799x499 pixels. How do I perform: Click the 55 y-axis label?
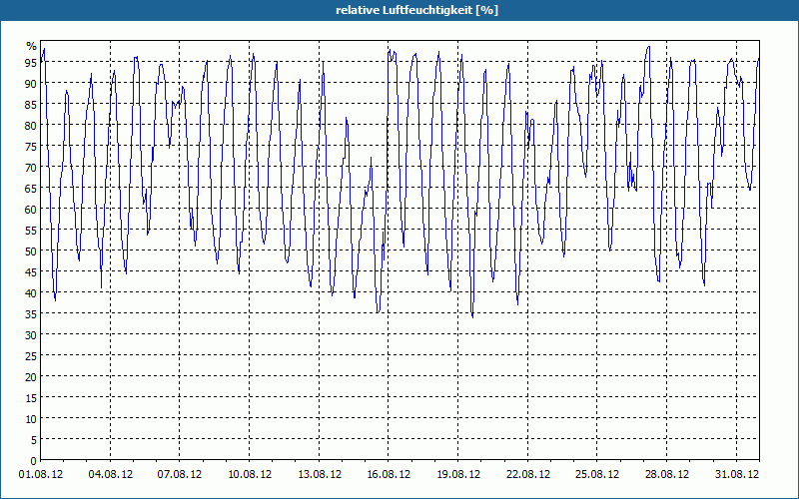pos(31,231)
